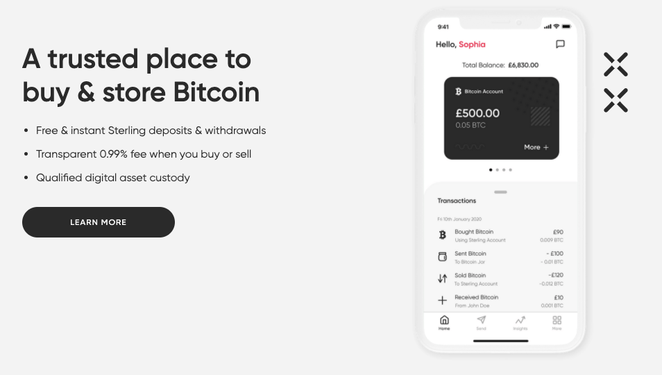The height and width of the screenshot is (375, 662).
Task: Open the Bought Bitcoin transaction row
Action: (500, 235)
